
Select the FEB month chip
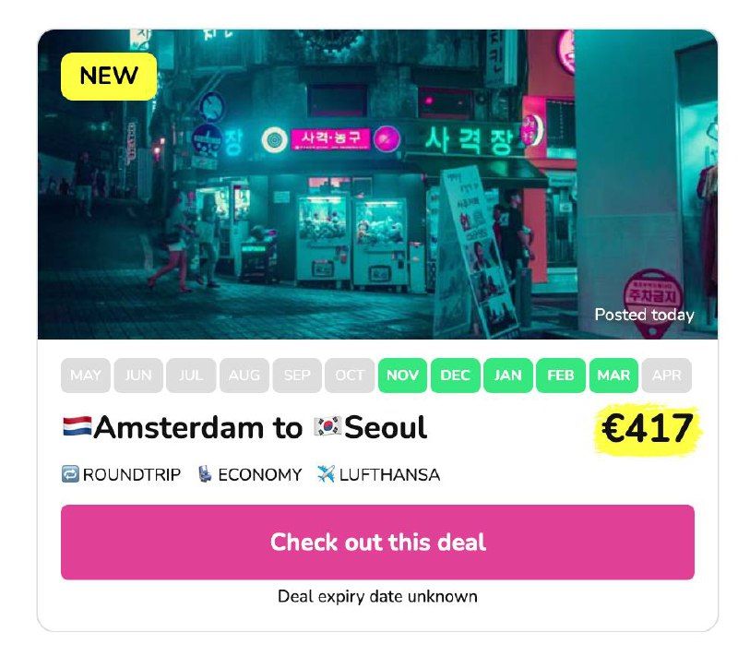561,376
